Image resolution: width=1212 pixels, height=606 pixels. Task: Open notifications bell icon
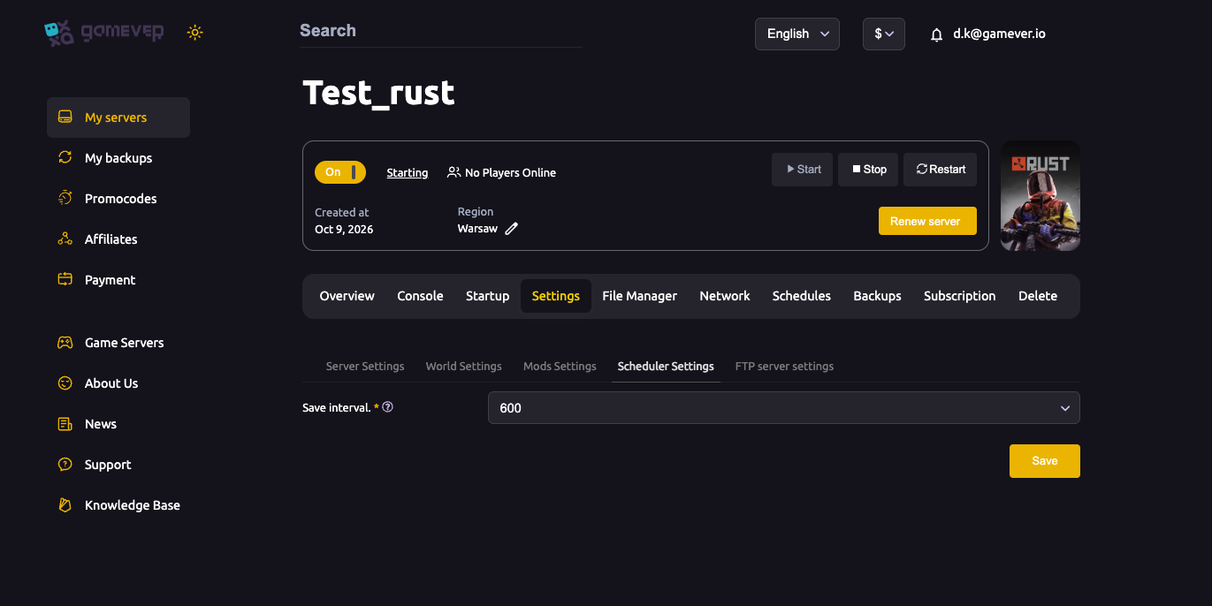(937, 34)
